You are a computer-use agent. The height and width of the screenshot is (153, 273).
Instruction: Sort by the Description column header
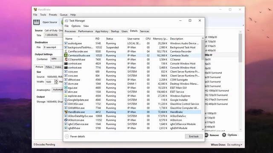pyautogui.click(x=185, y=39)
